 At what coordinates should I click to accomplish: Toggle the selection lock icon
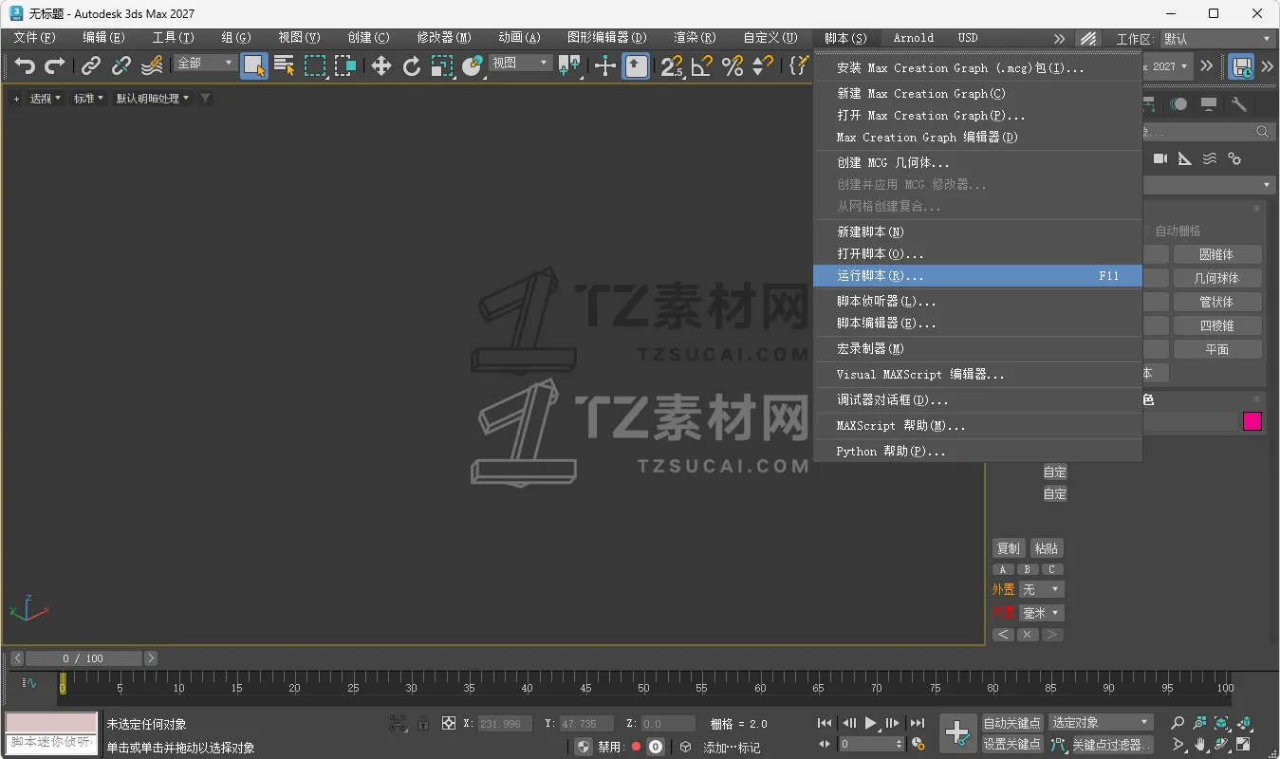point(423,723)
